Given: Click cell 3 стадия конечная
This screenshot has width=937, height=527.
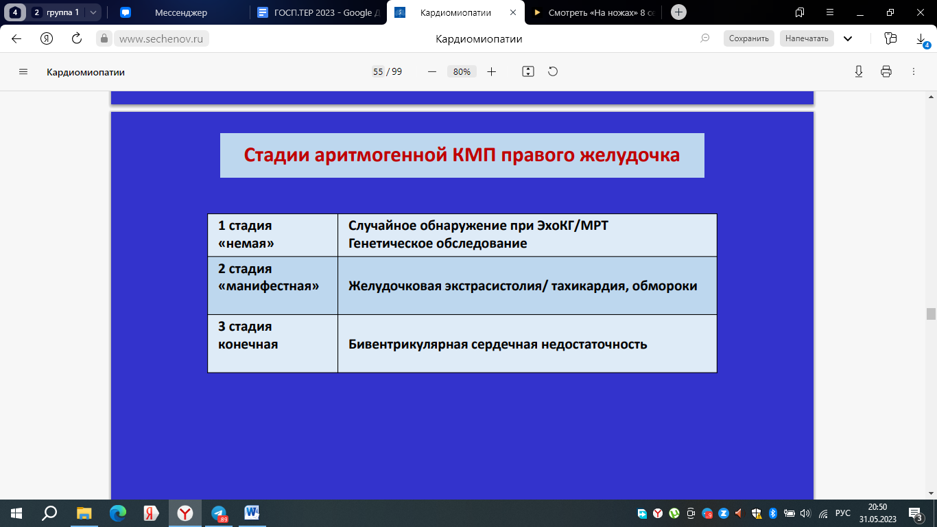Looking at the screenshot, I should point(272,343).
